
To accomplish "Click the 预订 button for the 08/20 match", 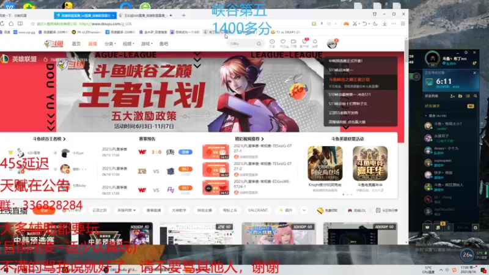I will tap(185, 188).
